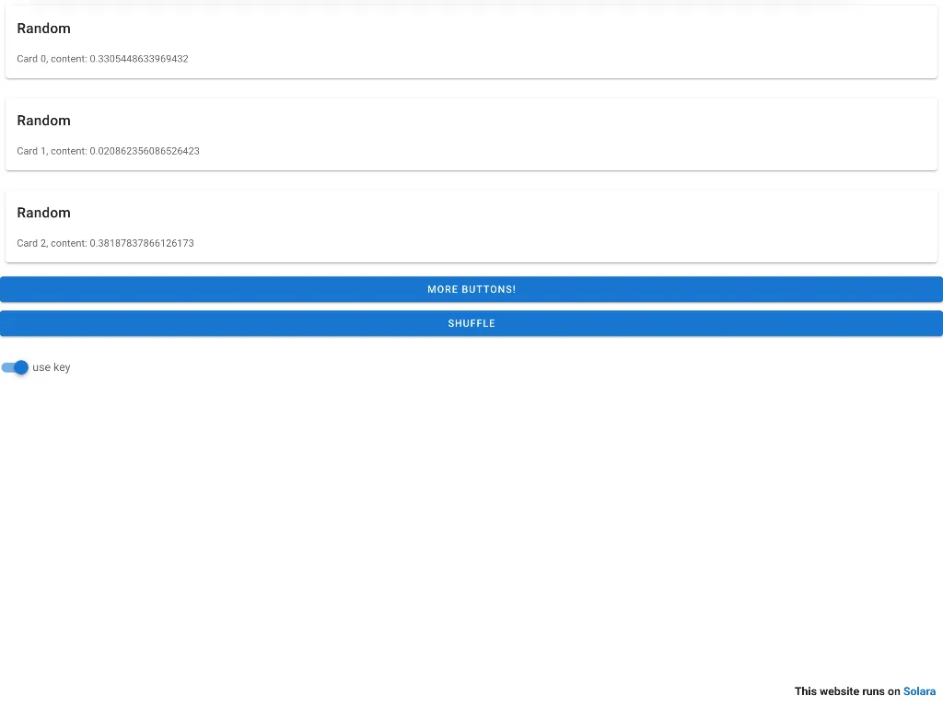
Task: Click the Random title of Card 2
Action: (43, 213)
